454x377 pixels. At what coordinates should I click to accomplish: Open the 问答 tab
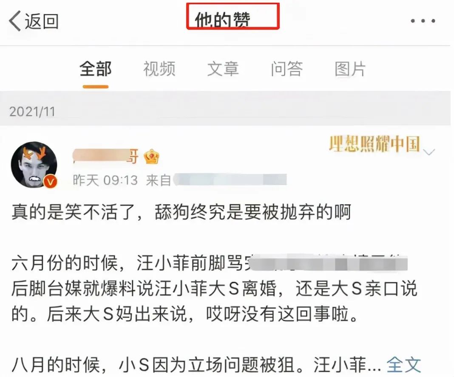pos(287,69)
